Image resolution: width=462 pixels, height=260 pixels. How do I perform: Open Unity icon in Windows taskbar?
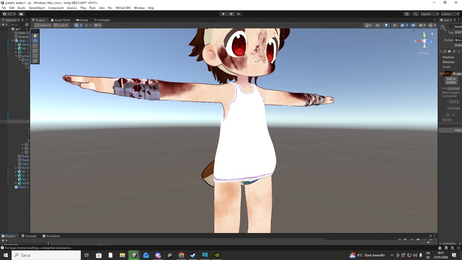pyautogui.click(x=134, y=255)
